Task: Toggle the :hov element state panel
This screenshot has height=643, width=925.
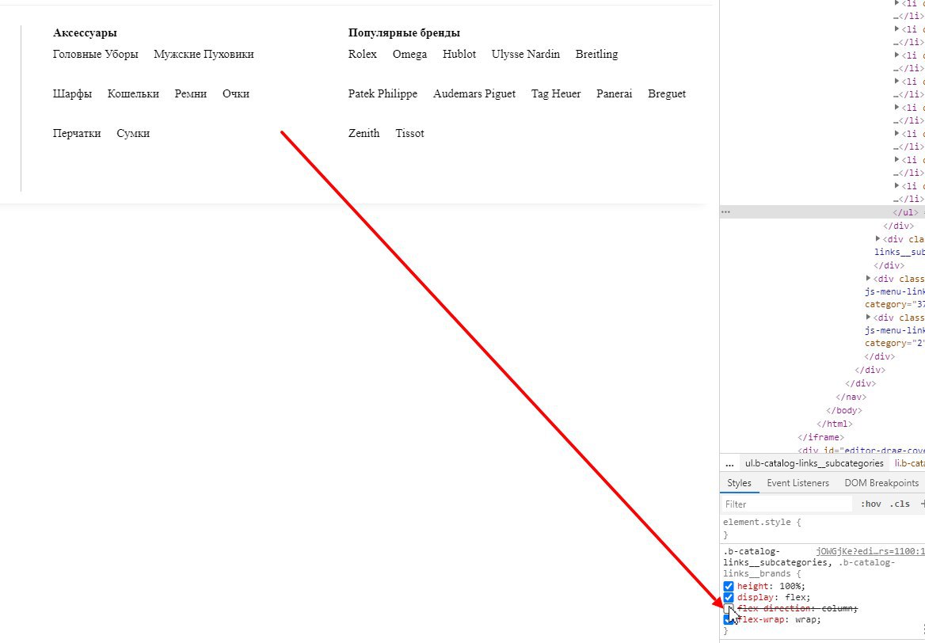Action: tap(870, 504)
